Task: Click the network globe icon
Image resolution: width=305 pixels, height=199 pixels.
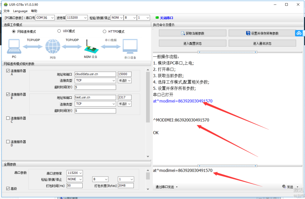Action: click(x=53, y=47)
